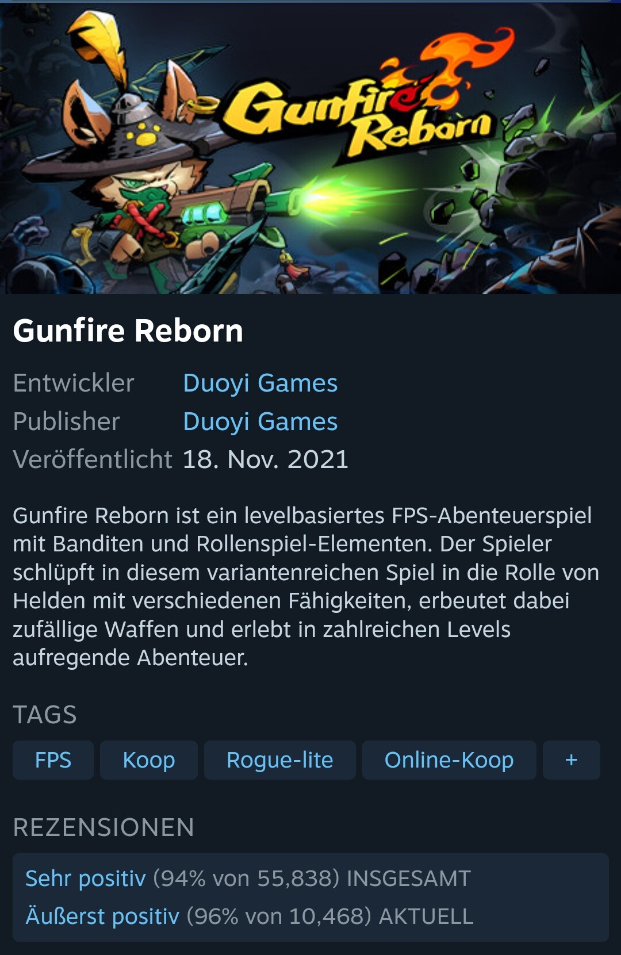Choose the Rogue-lite tag
This screenshot has height=955, width=621.
tap(280, 760)
